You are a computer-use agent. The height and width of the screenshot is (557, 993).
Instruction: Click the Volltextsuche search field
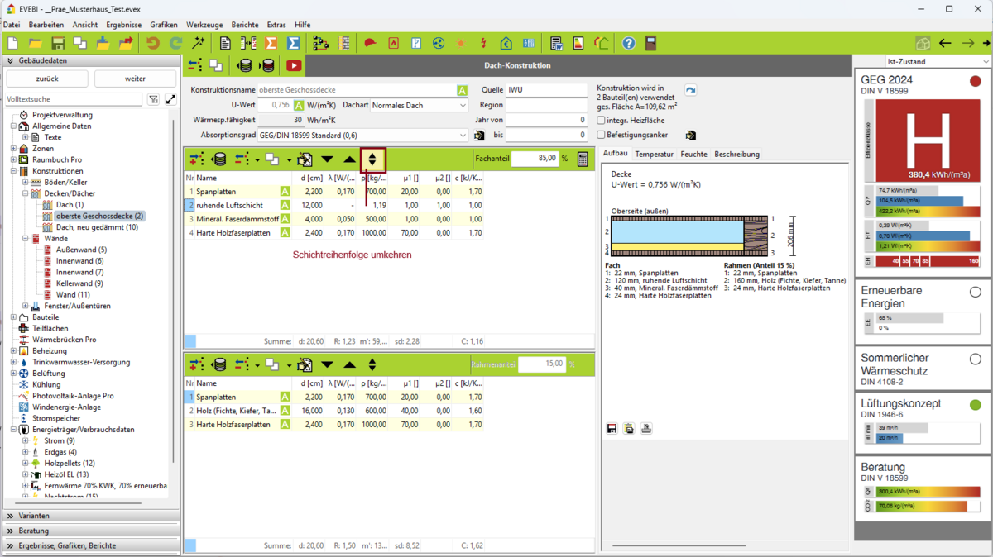pos(74,99)
